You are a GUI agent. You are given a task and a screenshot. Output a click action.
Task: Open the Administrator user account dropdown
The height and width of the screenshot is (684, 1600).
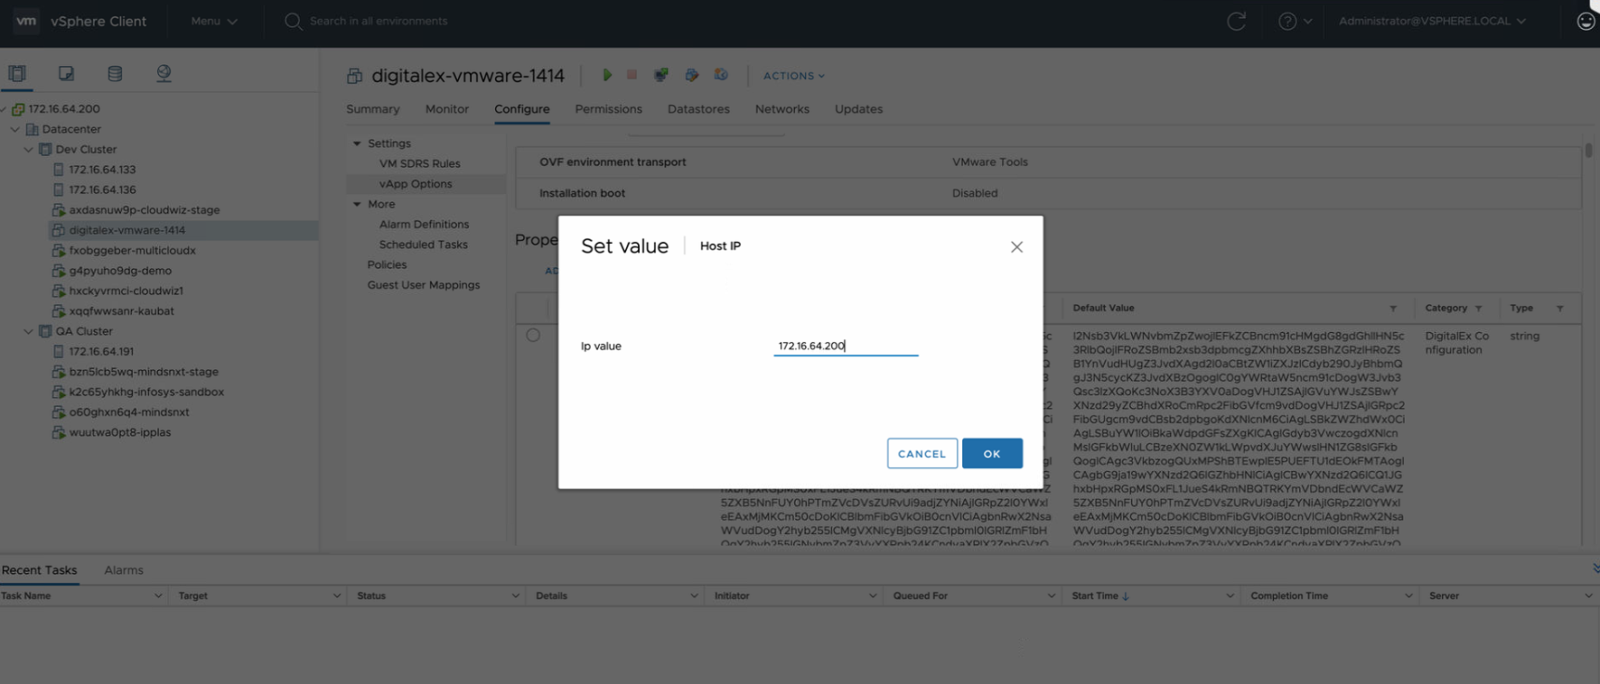(x=1432, y=21)
